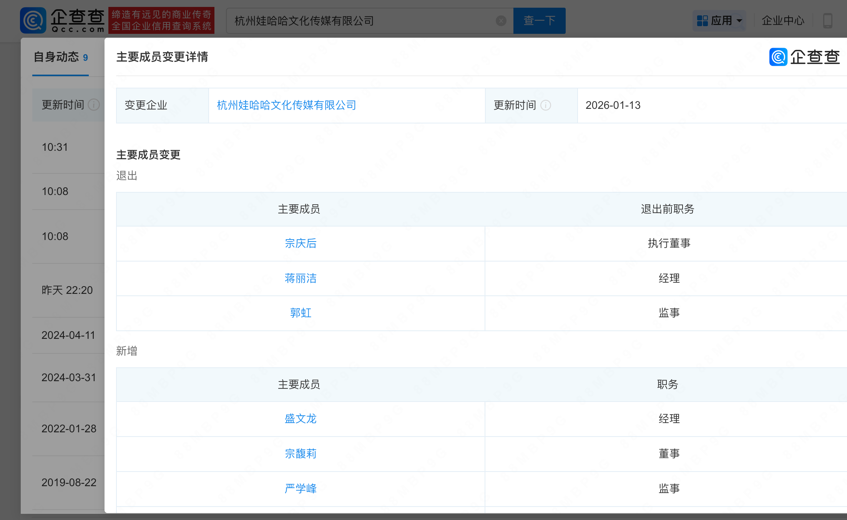Click the mobile phone icon in header

[x=827, y=21]
